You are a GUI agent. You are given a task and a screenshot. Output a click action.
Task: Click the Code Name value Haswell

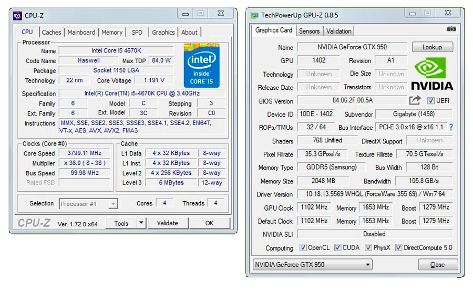point(88,60)
